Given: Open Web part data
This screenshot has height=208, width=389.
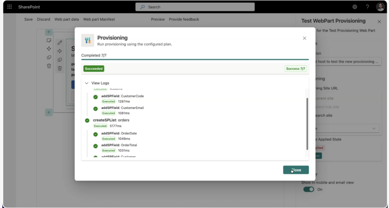Looking at the screenshot, I should [66, 19].
